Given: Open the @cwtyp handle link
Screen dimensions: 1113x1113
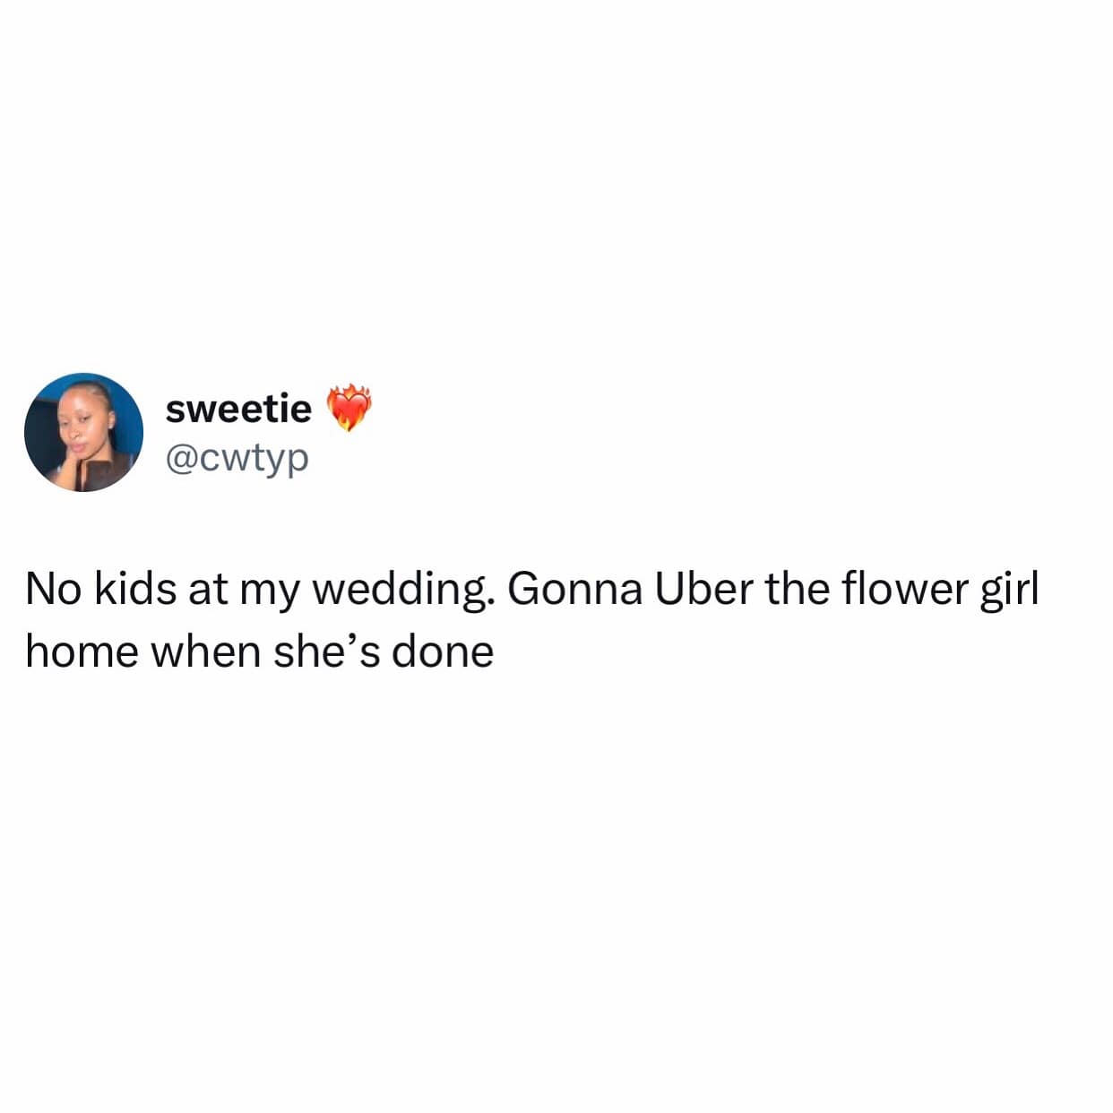Looking at the screenshot, I should (237, 457).
